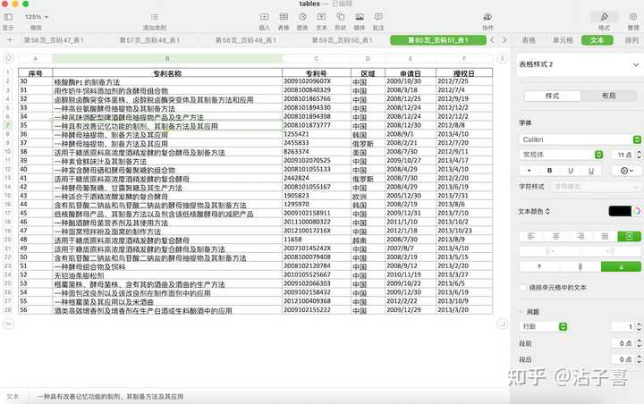This screenshot has width=644, height=404.
Task: Click the add row handle below table
Action: point(8,324)
